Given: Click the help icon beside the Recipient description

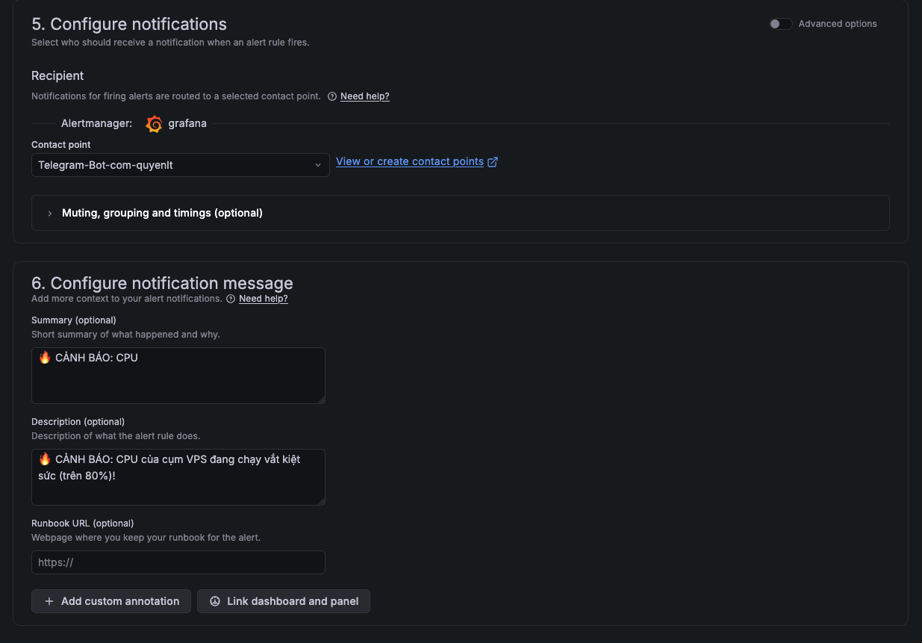Looking at the screenshot, I should (x=332, y=96).
